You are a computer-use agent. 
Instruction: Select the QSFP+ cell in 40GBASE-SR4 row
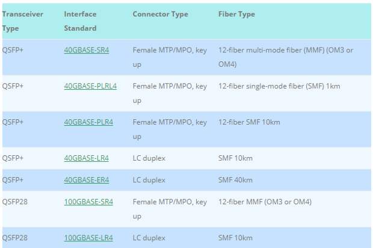point(13,50)
